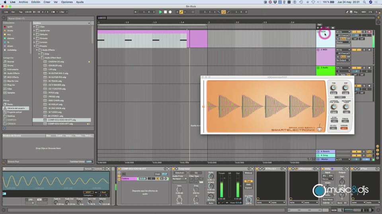
Task: Open 2 MIDI No Output dropdown
Action: point(343,60)
